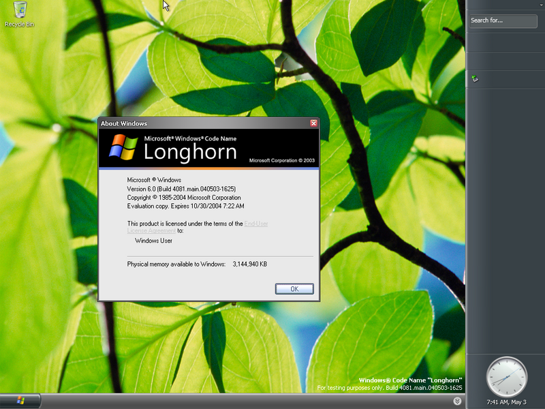This screenshot has width=545, height=409.
Task: Focus the sidebar "Search for..." field
Action: 503,21
